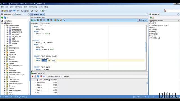This screenshot has width=180, height=101.
Task: Click the Redo arrow icon
Action: 17,11
